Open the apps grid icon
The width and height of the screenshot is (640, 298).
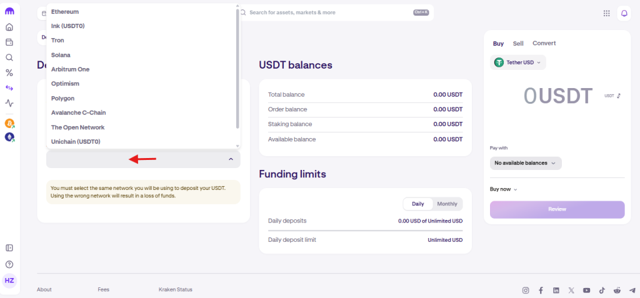[x=606, y=13]
